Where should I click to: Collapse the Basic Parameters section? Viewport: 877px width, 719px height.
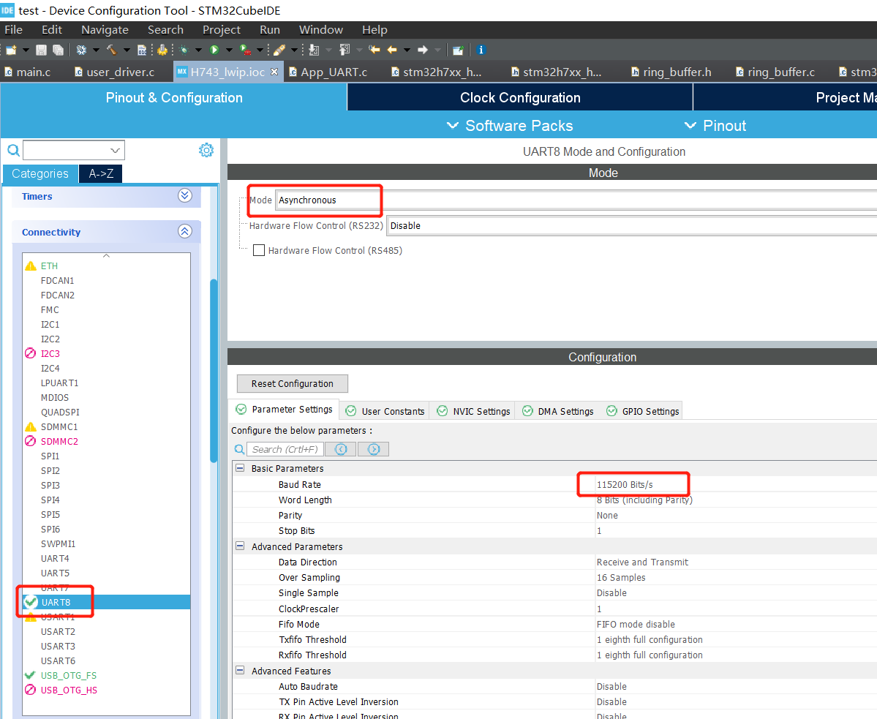click(x=240, y=468)
